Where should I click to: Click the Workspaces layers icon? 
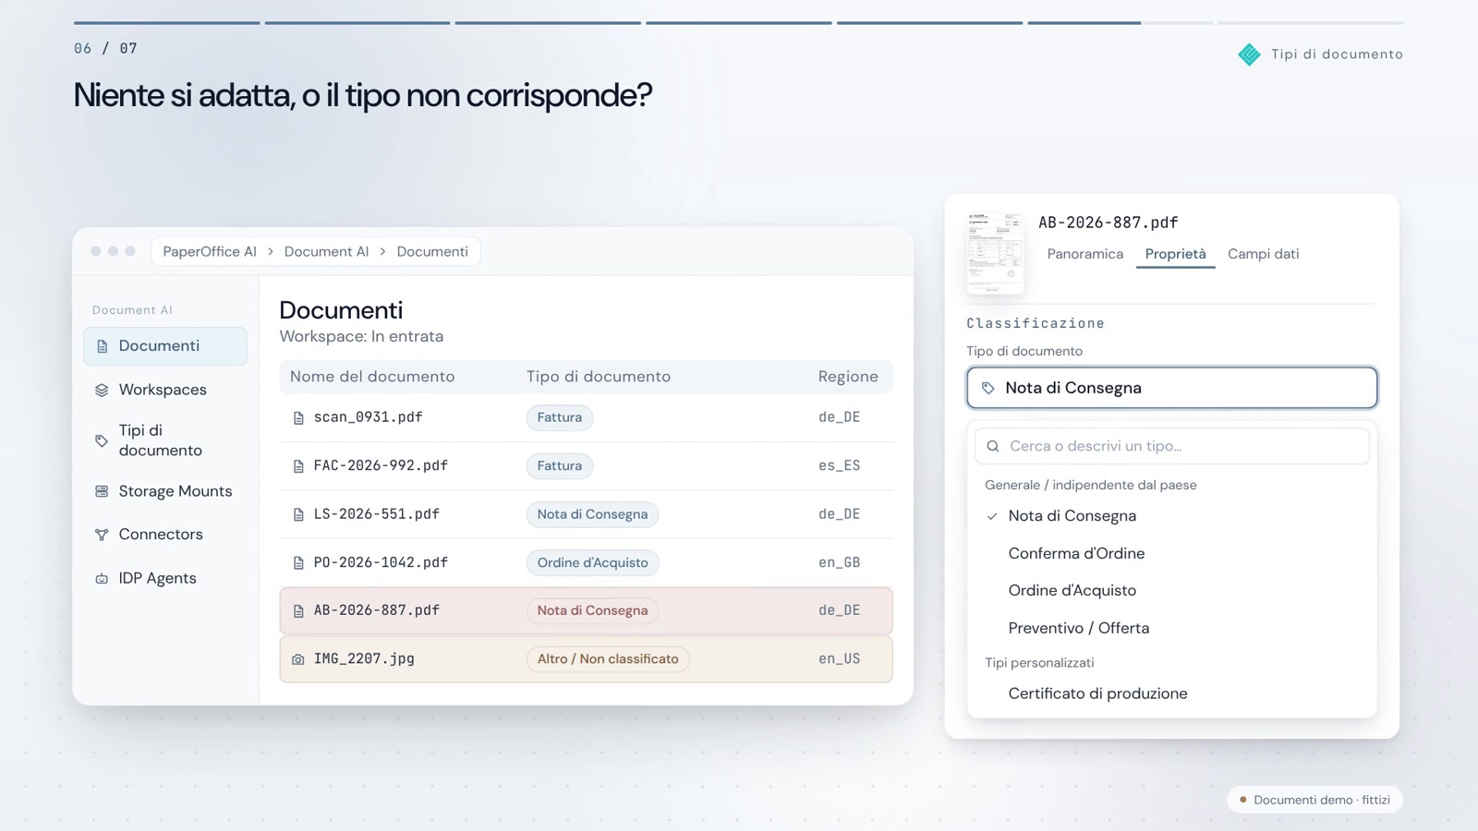coord(102,391)
